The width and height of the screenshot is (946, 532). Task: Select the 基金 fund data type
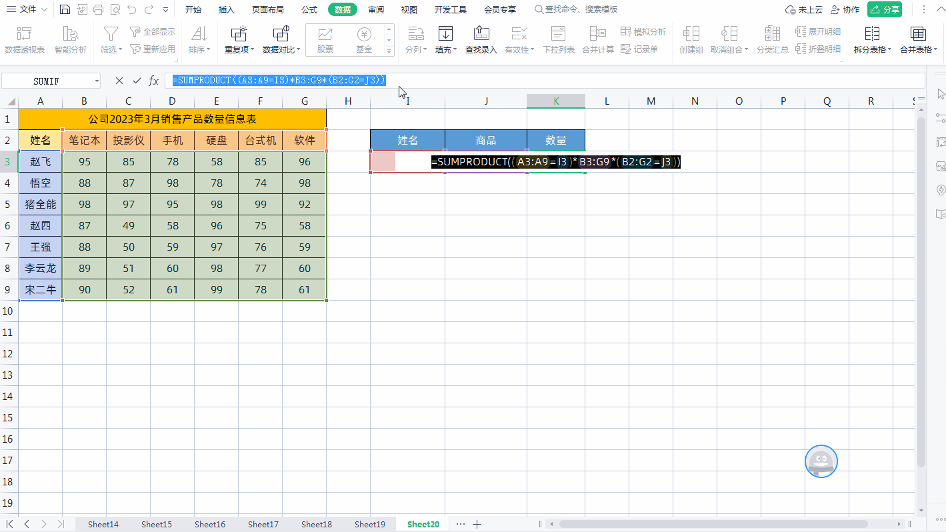(364, 40)
